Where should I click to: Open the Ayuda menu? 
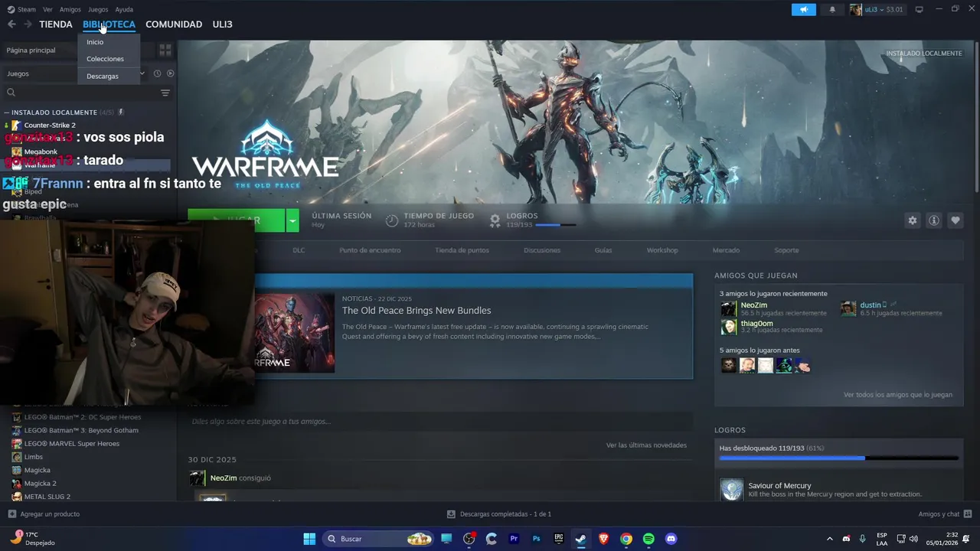point(124,9)
